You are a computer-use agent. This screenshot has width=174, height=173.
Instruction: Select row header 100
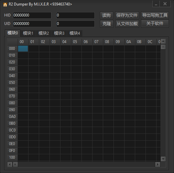click(12, 157)
